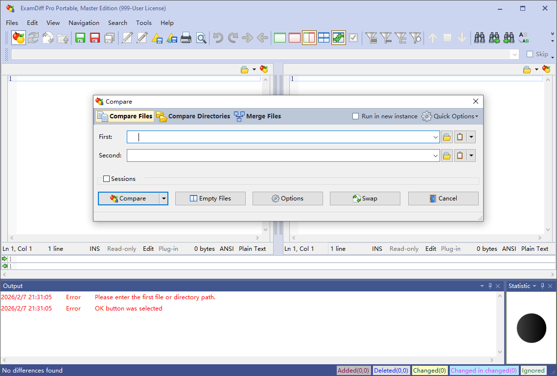Screen dimensions: 557x376
Task: Click the binoculars Find icon in the toolbar
Action: 480,38
